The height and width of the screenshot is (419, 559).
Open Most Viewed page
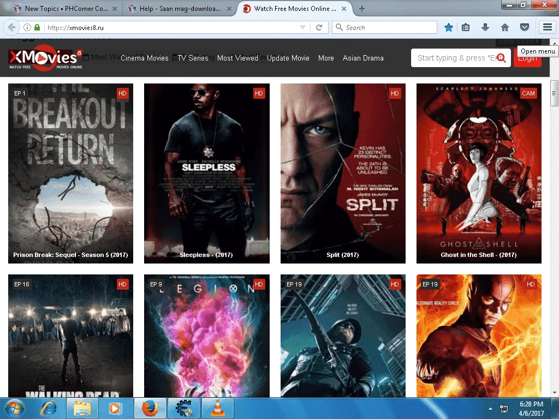click(237, 58)
